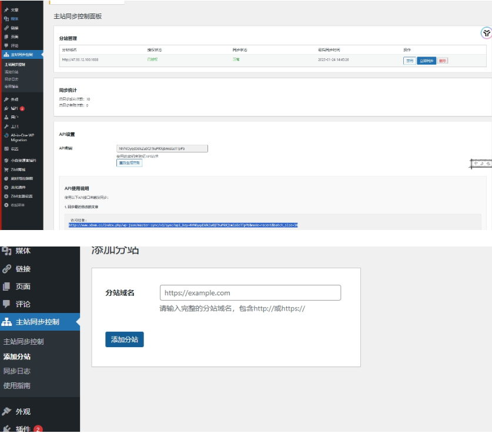Click the red 删除 button for the sub-site
This screenshot has height=433, width=492.
click(443, 61)
